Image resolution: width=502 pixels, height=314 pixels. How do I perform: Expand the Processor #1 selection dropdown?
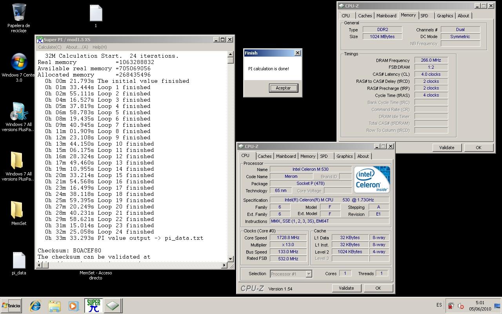pos(309,274)
